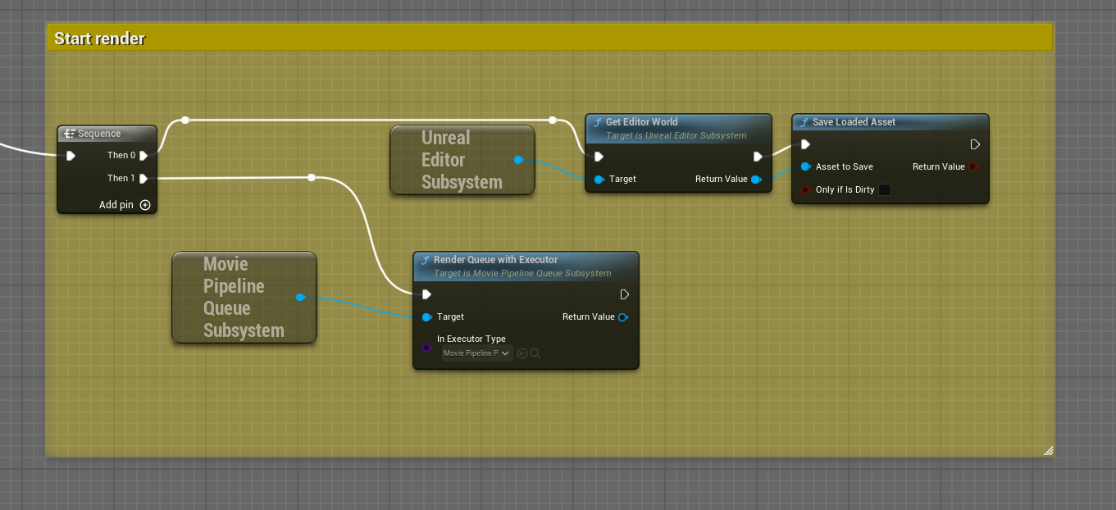Select the Save Loaded Asset node header

[x=891, y=122]
